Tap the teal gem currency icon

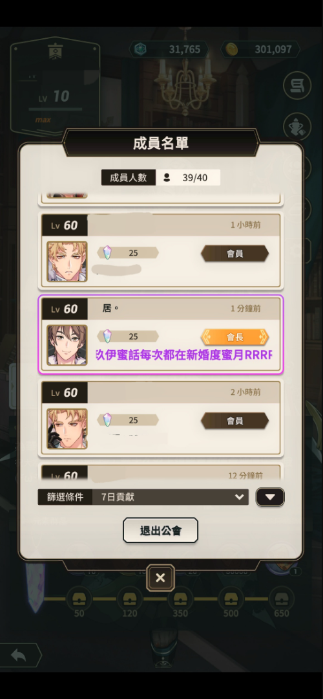point(141,49)
